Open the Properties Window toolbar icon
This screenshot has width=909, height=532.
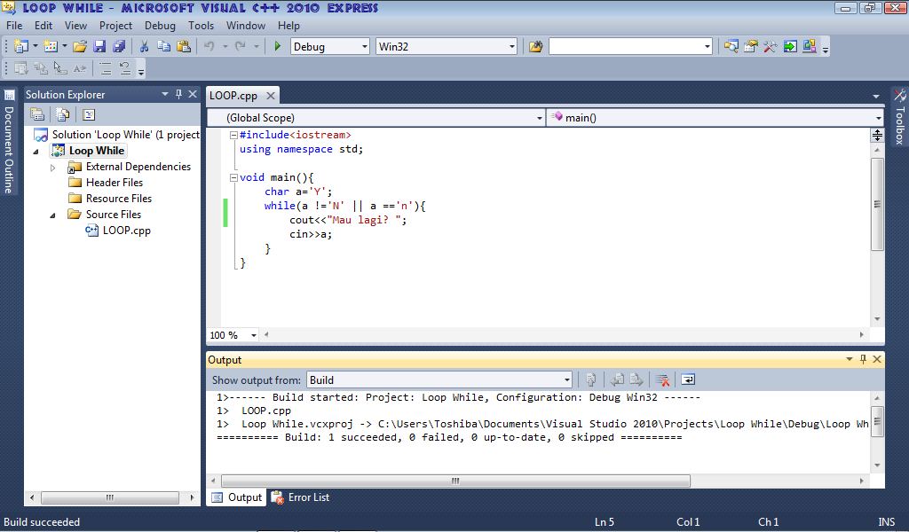pos(751,46)
